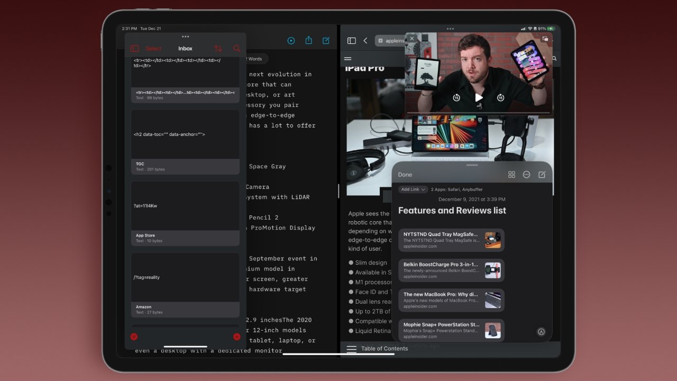Tap the Features and Reviews list title

(452, 211)
